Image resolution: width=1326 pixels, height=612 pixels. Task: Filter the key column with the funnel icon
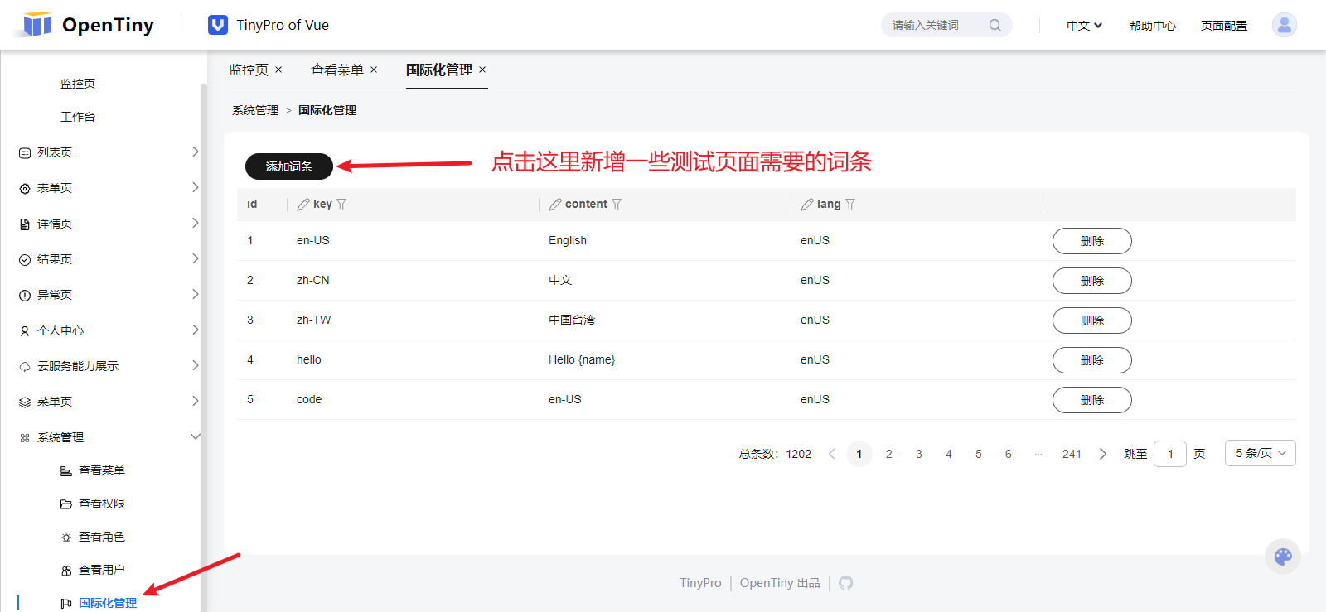341,205
